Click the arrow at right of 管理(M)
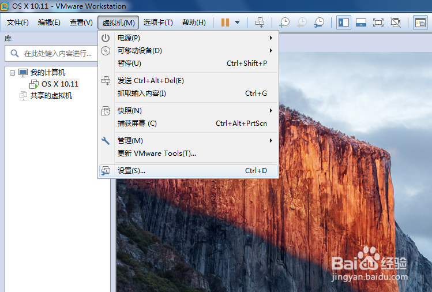 click(x=271, y=141)
